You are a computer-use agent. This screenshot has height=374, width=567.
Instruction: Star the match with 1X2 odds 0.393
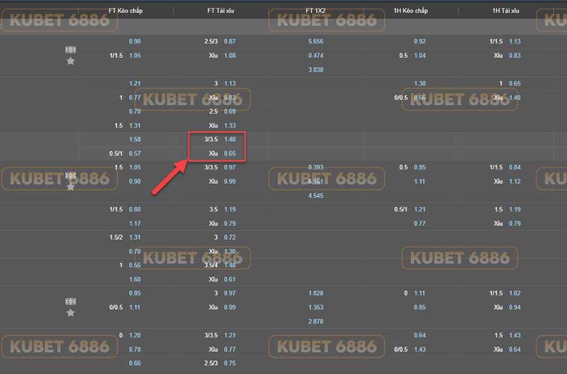[71, 187]
